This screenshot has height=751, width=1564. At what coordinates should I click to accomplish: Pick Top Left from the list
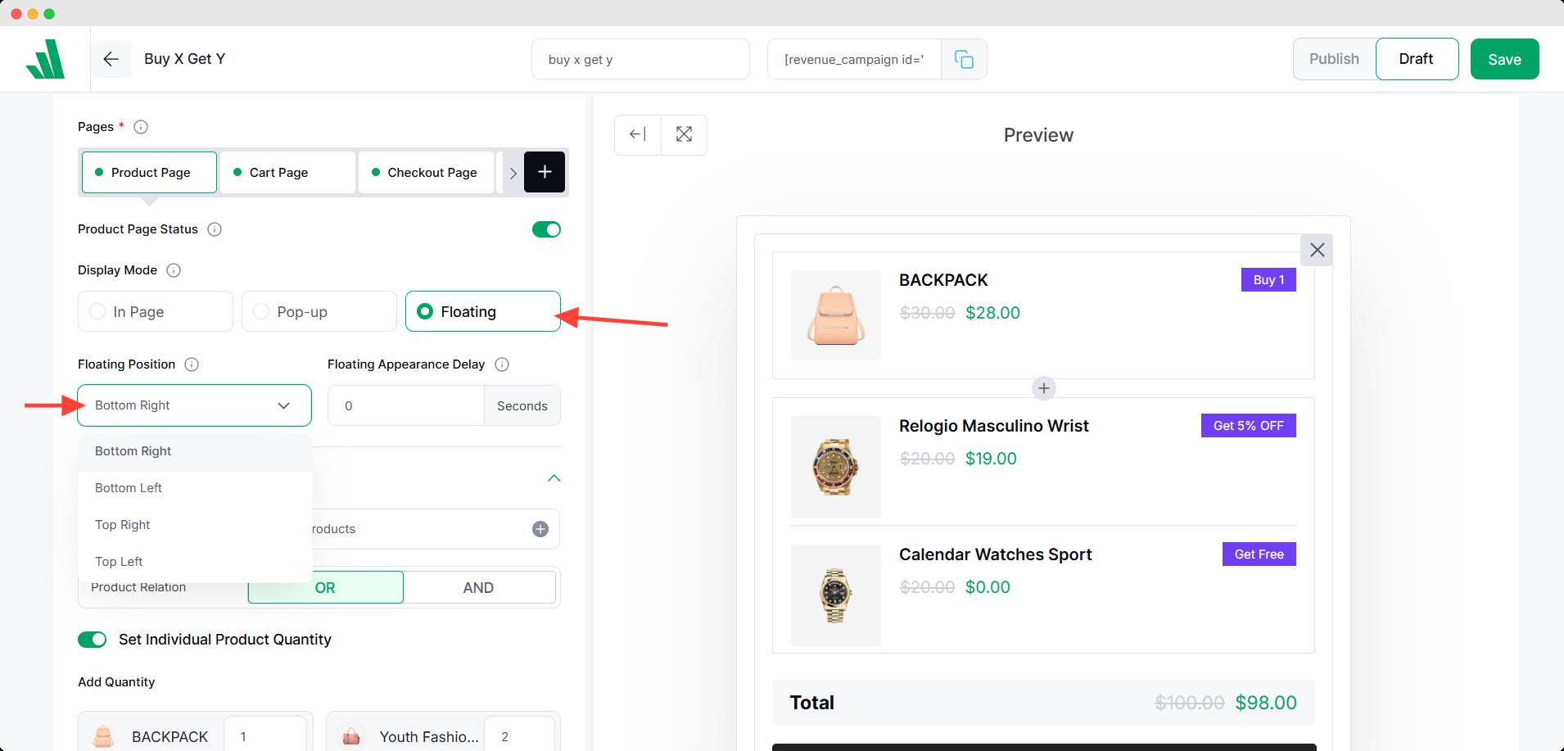point(195,562)
